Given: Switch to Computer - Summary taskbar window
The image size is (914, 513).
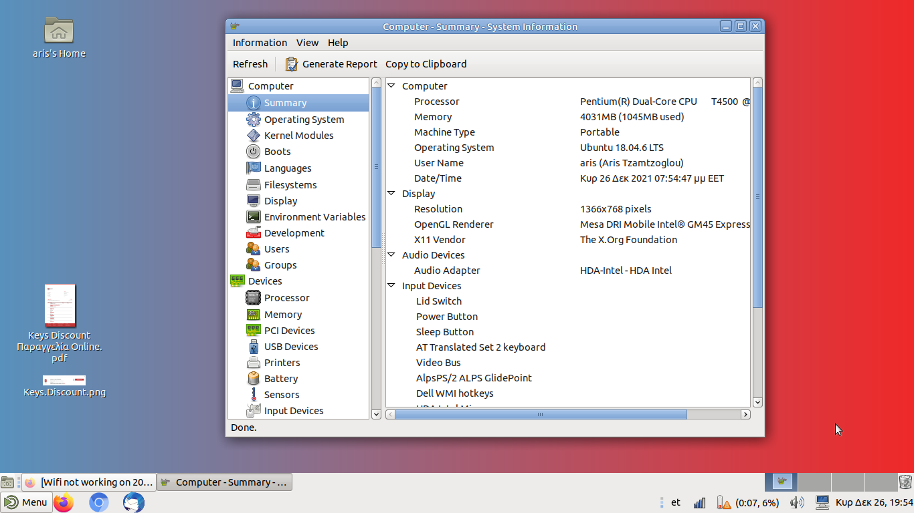Looking at the screenshot, I should click(225, 482).
